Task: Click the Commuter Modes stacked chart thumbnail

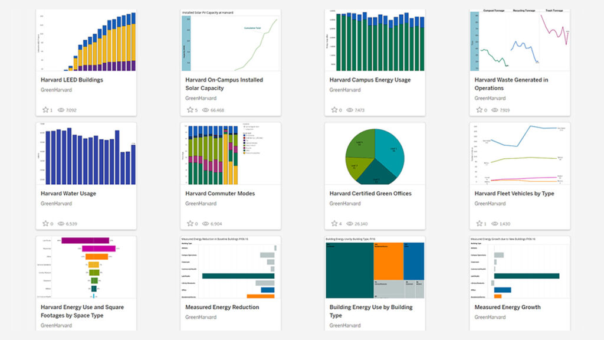Action: [x=231, y=154]
